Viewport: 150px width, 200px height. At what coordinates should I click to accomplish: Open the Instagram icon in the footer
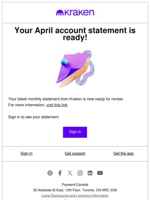(80, 173)
